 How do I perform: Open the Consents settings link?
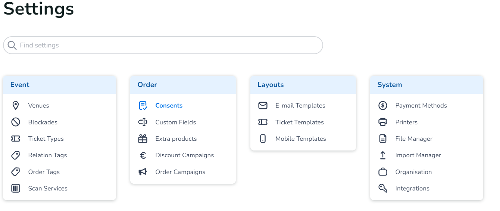tap(169, 106)
